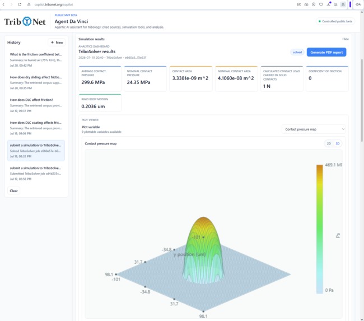364x321 pixels.
Task: Open 'How does DLC coating affects fric...' chat
Action: [36, 128]
